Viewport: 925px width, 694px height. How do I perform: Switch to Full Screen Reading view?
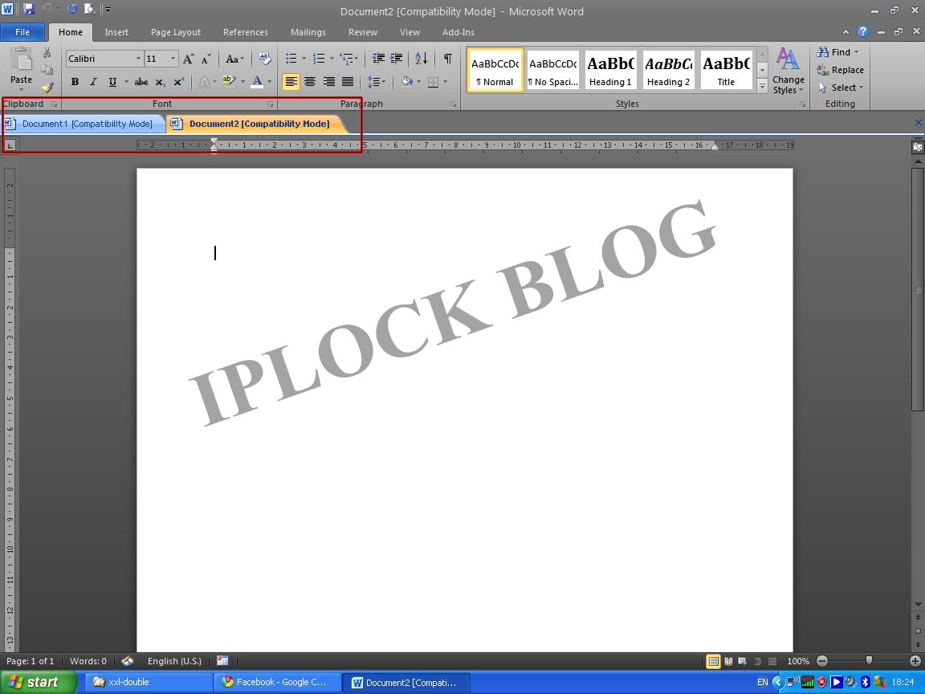[728, 661]
